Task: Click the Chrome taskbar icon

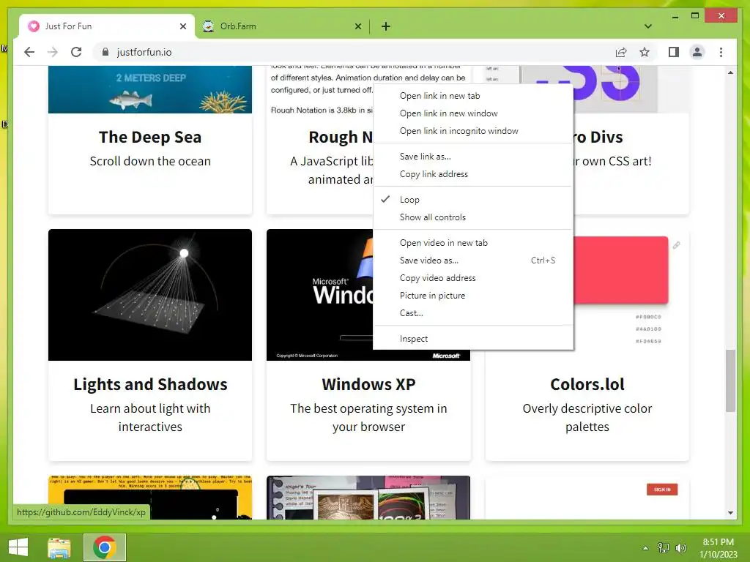Action: click(105, 547)
